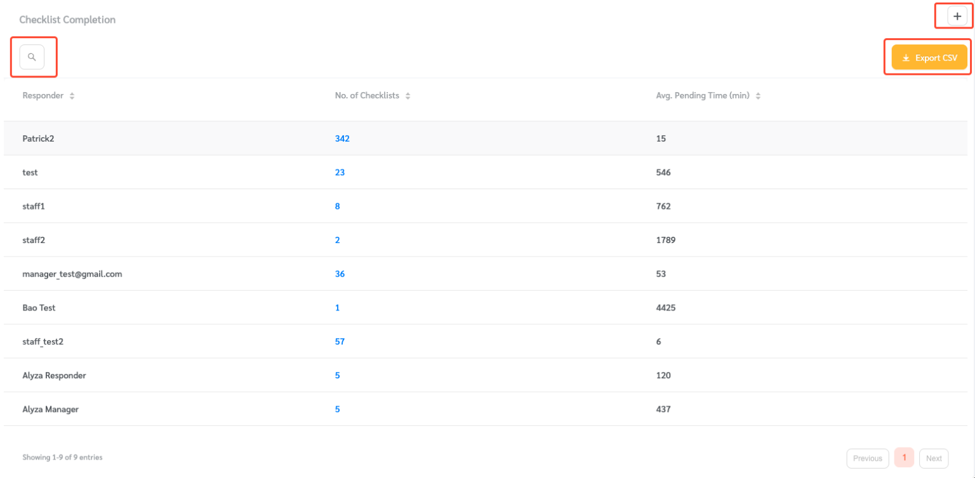Click the download icon inside Export CSV
975x478 pixels.
pyautogui.click(x=906, y=56)
